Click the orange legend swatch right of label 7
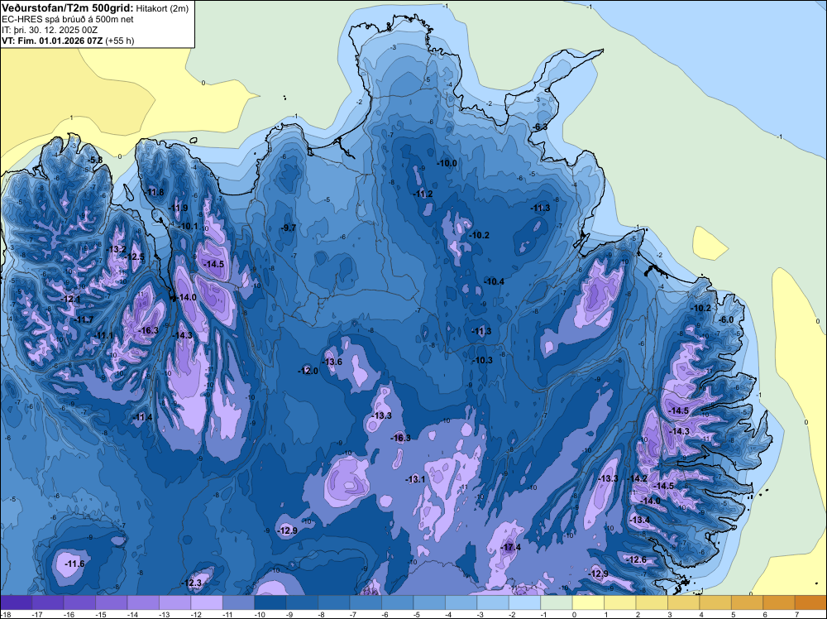 click(810, 602)
